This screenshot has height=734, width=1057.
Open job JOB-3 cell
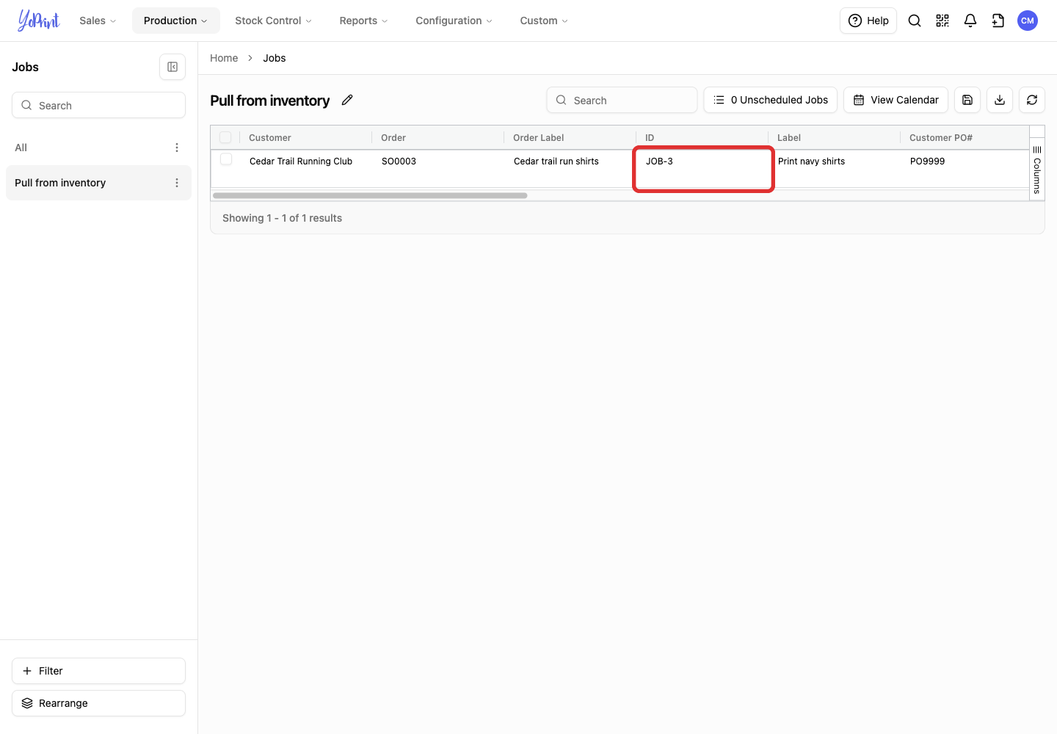(x=703, y=169)
